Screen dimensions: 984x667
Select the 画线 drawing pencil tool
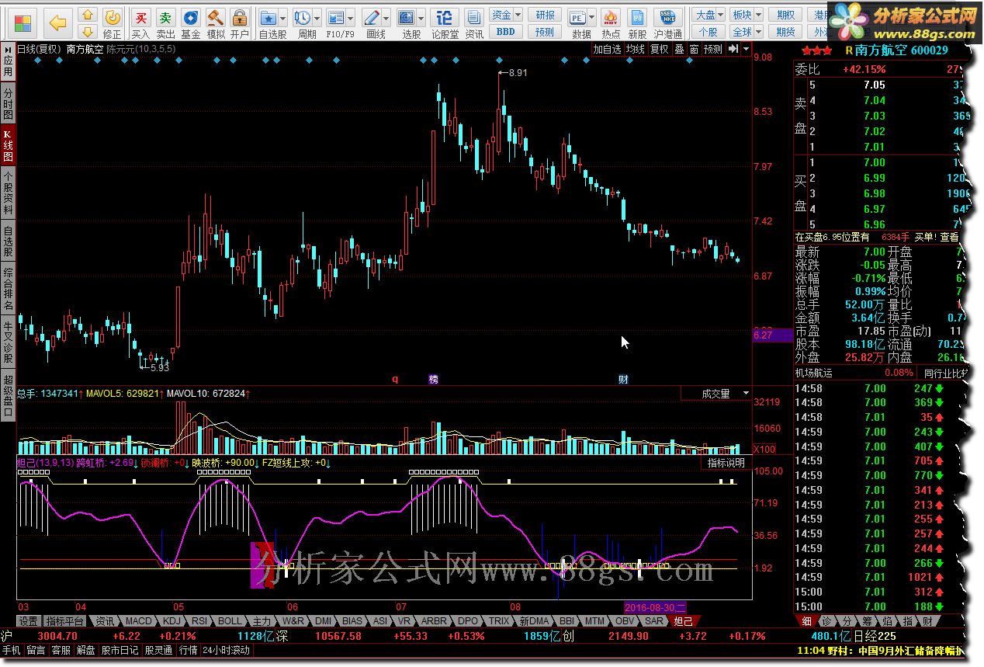pyautogui.click(x=372, y=18)
